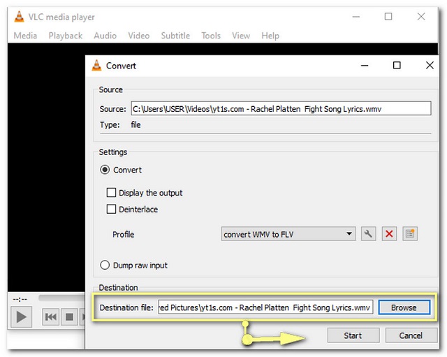The width and height of the screenshot is (447, 357).
Task: Close the Convert dialog window
Action: (x=430, y=65)
